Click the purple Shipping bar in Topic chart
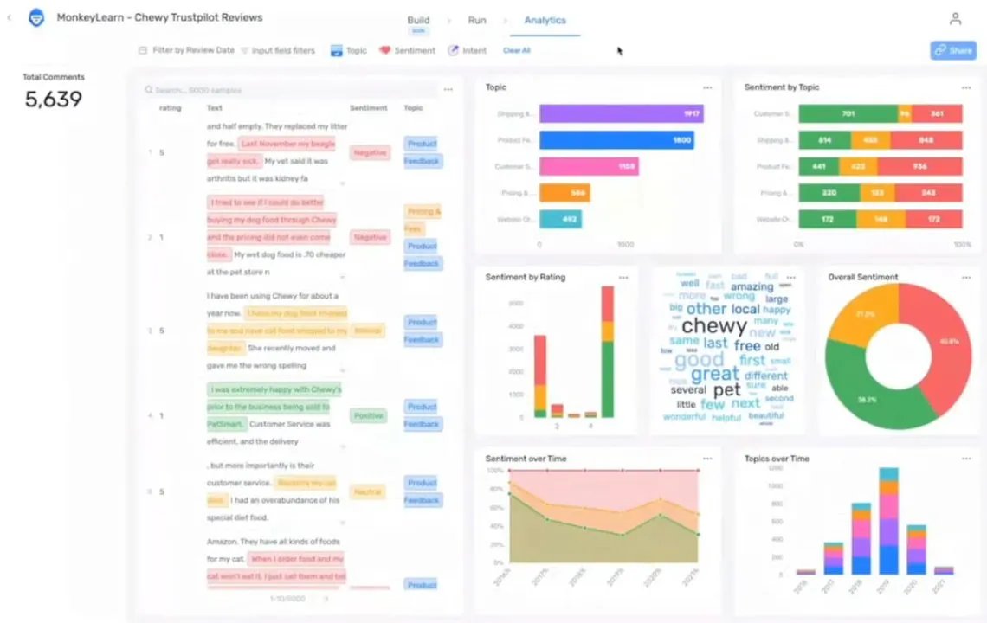This screenshot has height=623, width=987. click(621, 114)
